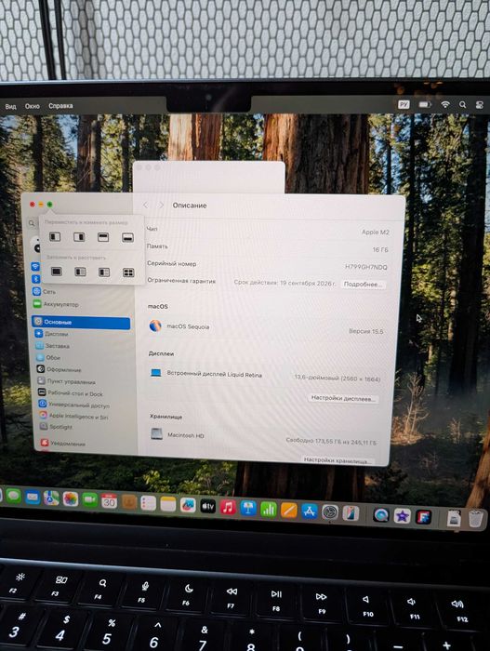
Task: Click the Bluetooth icon in the sidebar
Action: (35, 279)
